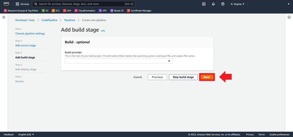Image resolution: width=293 pixels, height=137 pixels.
Task: Open the Certificate Manager bookmark
Action: coord(139,11)
